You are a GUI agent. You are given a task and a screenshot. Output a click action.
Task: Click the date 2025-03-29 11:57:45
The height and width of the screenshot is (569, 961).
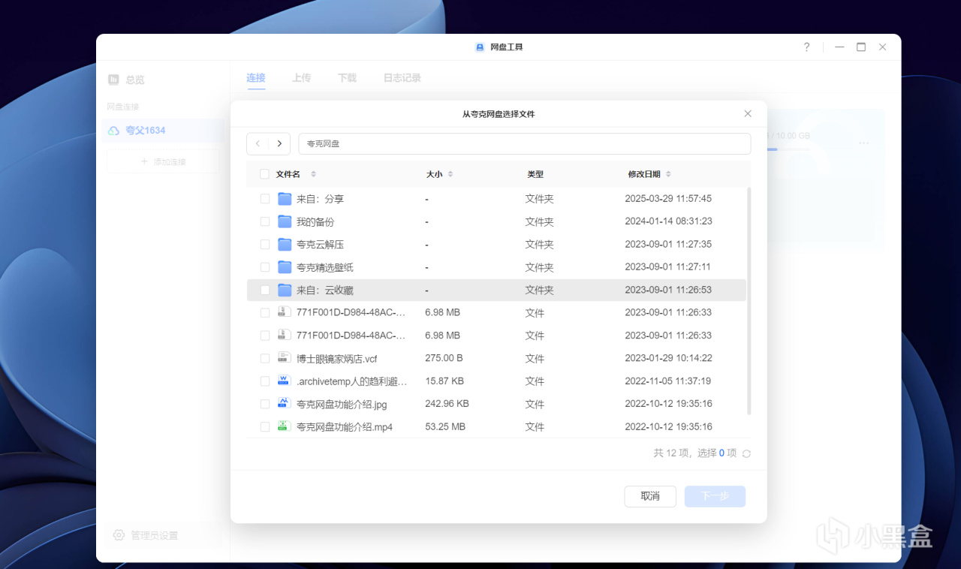click(x=668, y=199)
